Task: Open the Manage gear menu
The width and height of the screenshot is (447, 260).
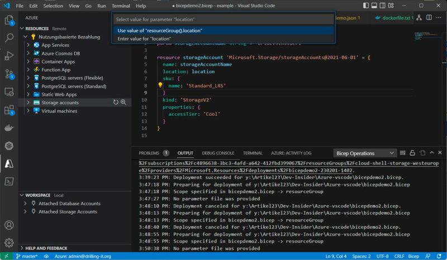Action: (9, 243)
